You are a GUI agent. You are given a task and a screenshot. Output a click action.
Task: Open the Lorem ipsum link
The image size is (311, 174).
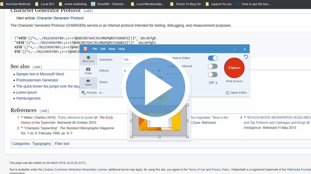(x=26, y=93)
